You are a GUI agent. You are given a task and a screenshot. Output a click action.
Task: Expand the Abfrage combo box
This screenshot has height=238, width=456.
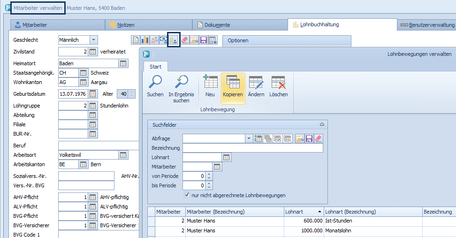pyautogui.click(x=248, y=138)
